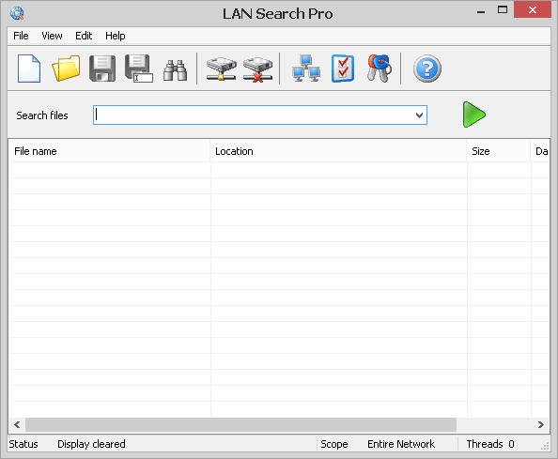Click the 'Search files' label

(42, 115)
